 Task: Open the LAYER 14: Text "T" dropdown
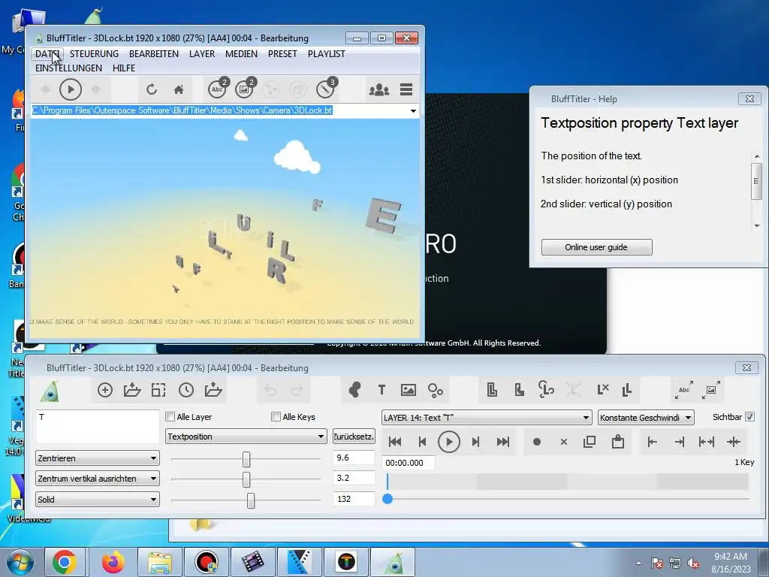pyautogui.click(x=487, y=418)
